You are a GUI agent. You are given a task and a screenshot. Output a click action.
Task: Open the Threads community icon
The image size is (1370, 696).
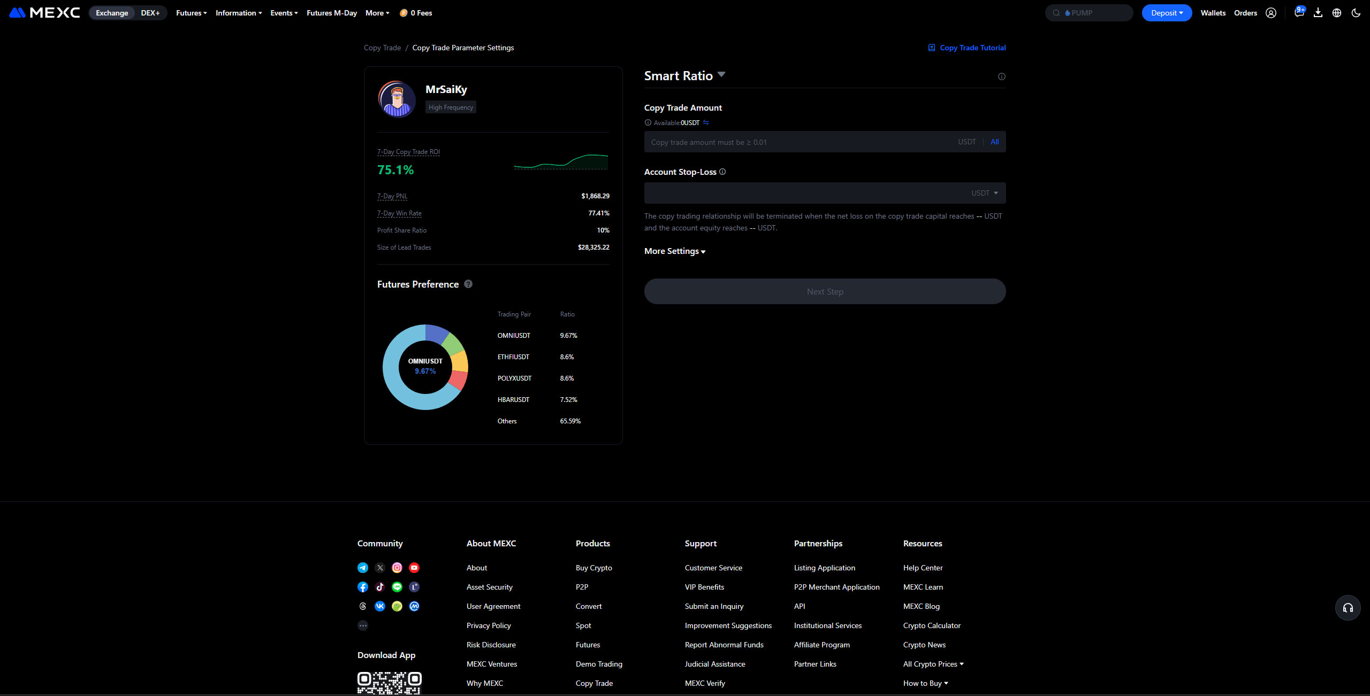click(363, 606)
